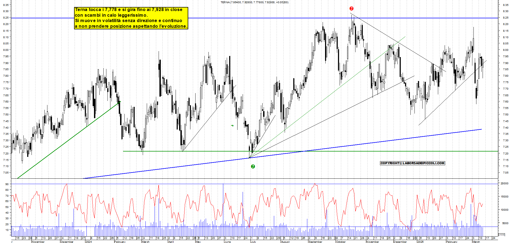Select the horizontal blue resistance line at 8.25
The width and height of the screenshot is (509, 243).
coord(255,18)
